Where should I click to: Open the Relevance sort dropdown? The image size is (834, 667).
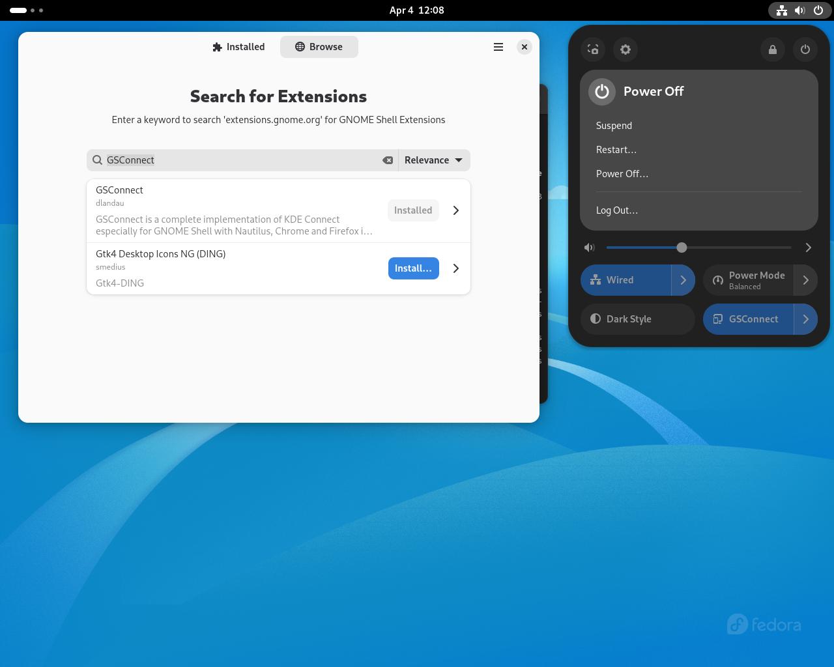[x=434, y=160]
